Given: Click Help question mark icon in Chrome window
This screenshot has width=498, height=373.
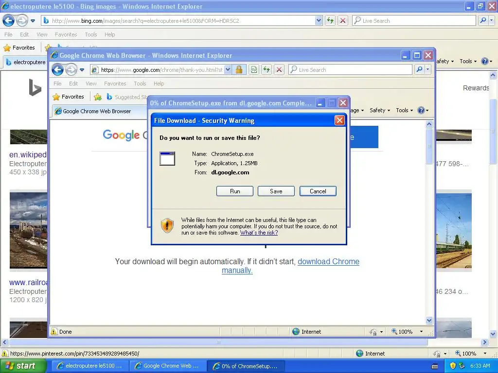Looking at the screenshot, I should (421, 110).
